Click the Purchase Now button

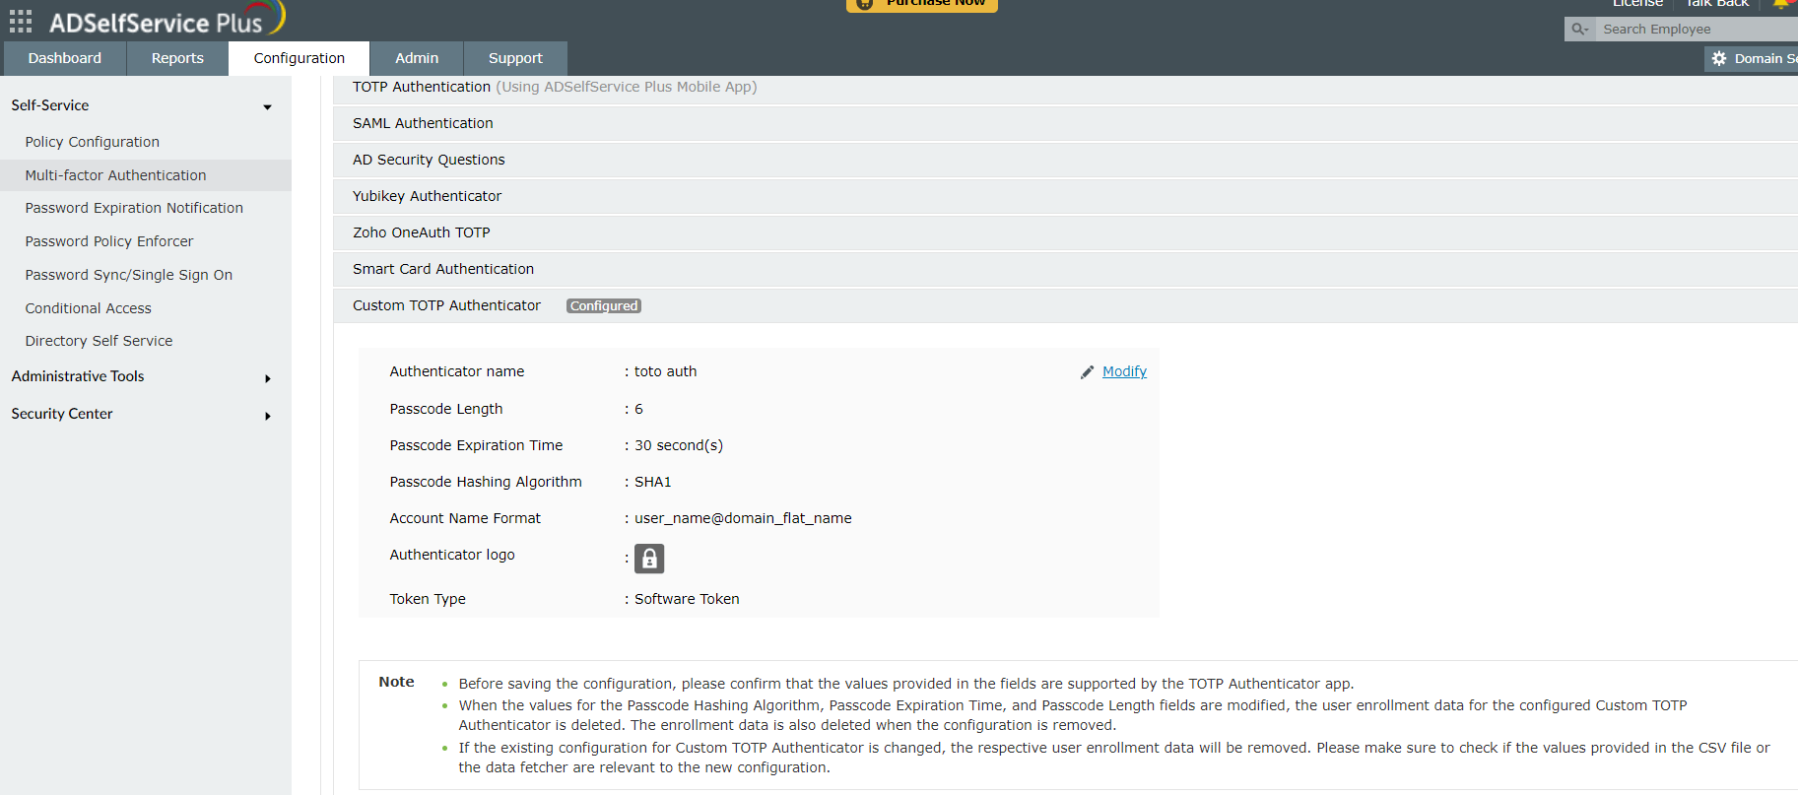coord(922,4)
